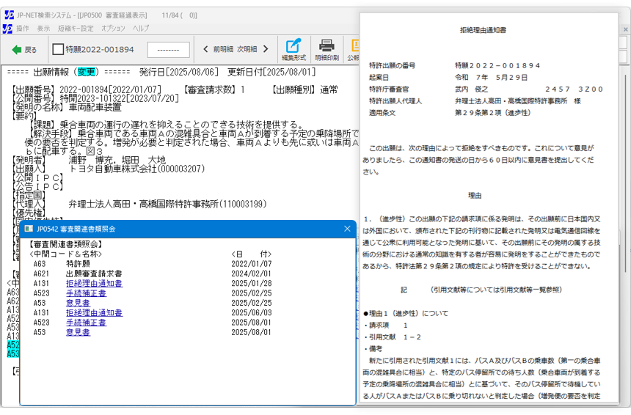This screenshot has width=631, height=415.
Task: Click the empty dashed field in the toolbar
Action: tap(168, 49)
